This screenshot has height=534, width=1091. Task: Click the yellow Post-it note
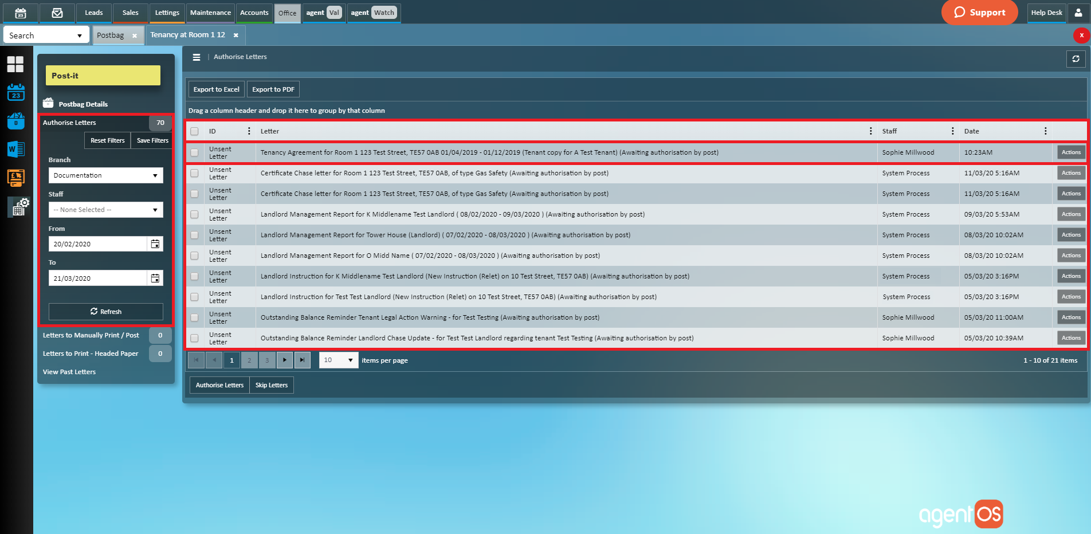pyautogui.click(x=103, y=76)
